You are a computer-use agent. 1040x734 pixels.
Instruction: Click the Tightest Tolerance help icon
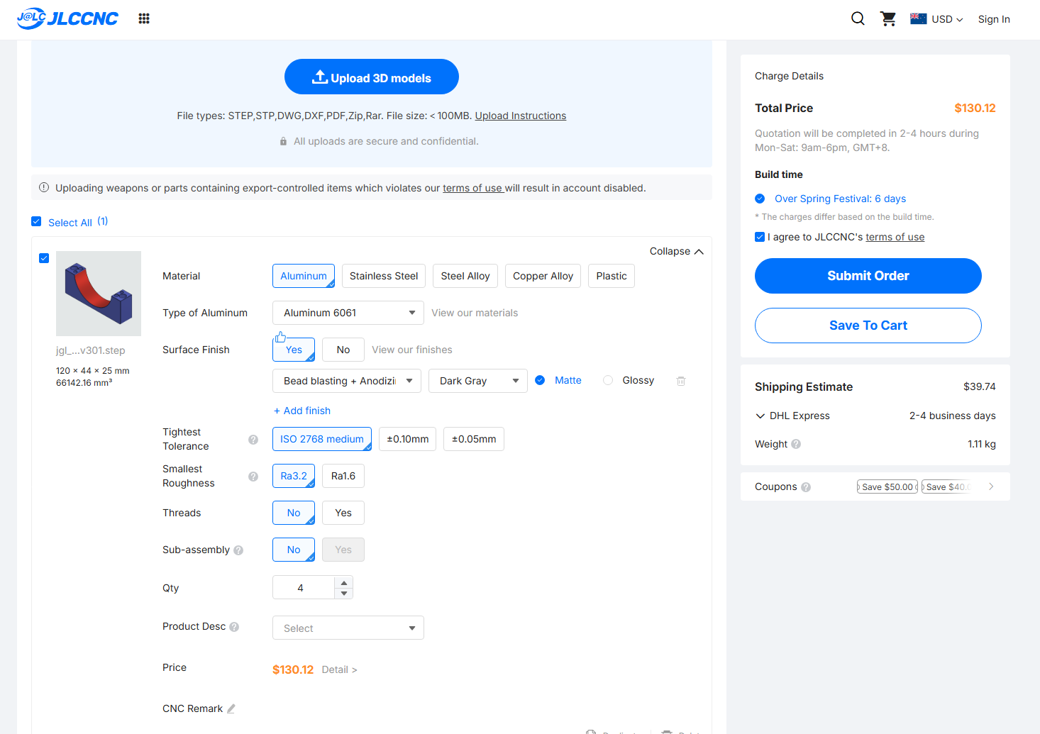point(253,440)
